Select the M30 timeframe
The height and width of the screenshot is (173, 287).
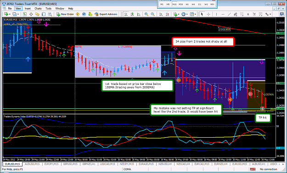(x=181, y=4)
